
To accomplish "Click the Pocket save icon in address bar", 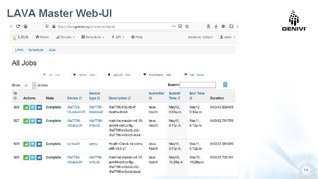I will (180, 26).
